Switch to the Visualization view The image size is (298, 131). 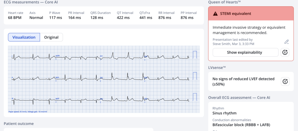point(23,37)
